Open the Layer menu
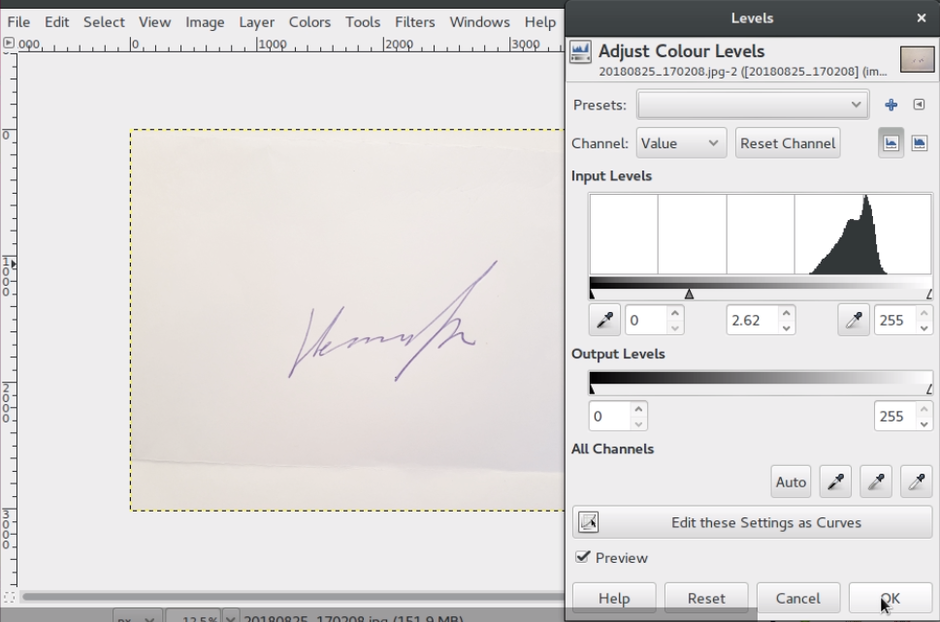This screenshot has width=940, height=622. tap(256, 22)
